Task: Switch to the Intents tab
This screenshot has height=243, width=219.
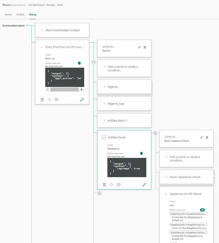Action: click(8, 14)
